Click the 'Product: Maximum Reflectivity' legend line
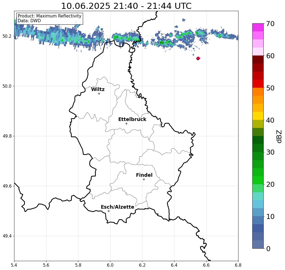The width and height of the screenshot is (285, 270). pyautogui.click(x=49, y=16)
